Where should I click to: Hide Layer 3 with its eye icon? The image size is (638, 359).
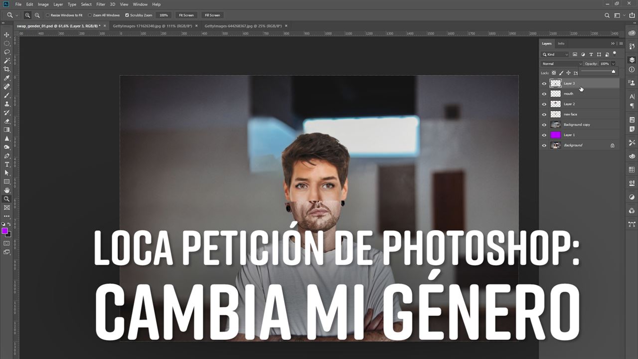point(544,83)
